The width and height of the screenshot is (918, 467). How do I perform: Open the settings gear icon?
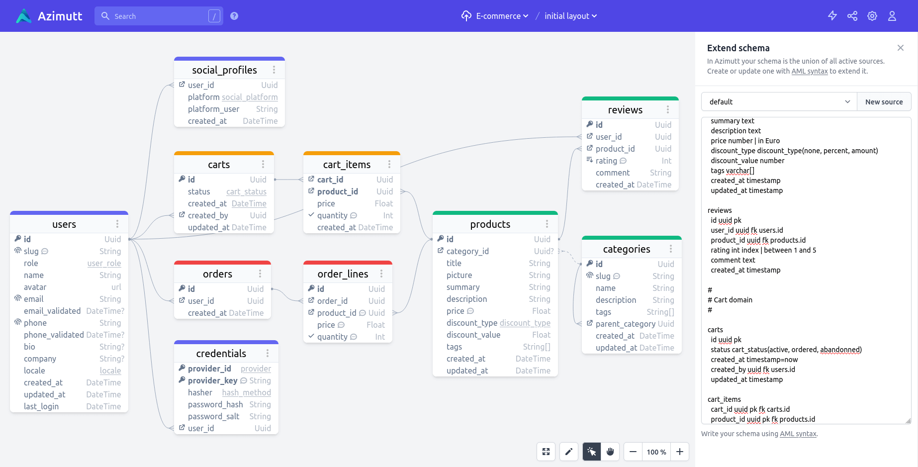872,16
